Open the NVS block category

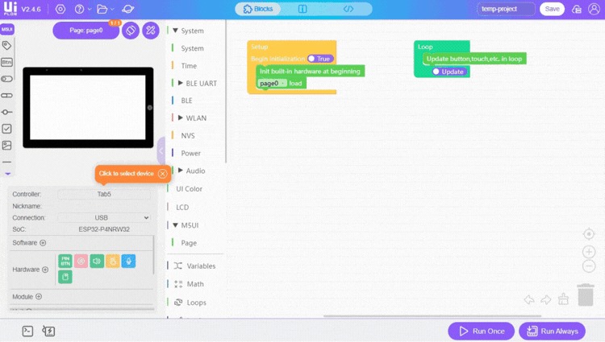coord(188,135)
